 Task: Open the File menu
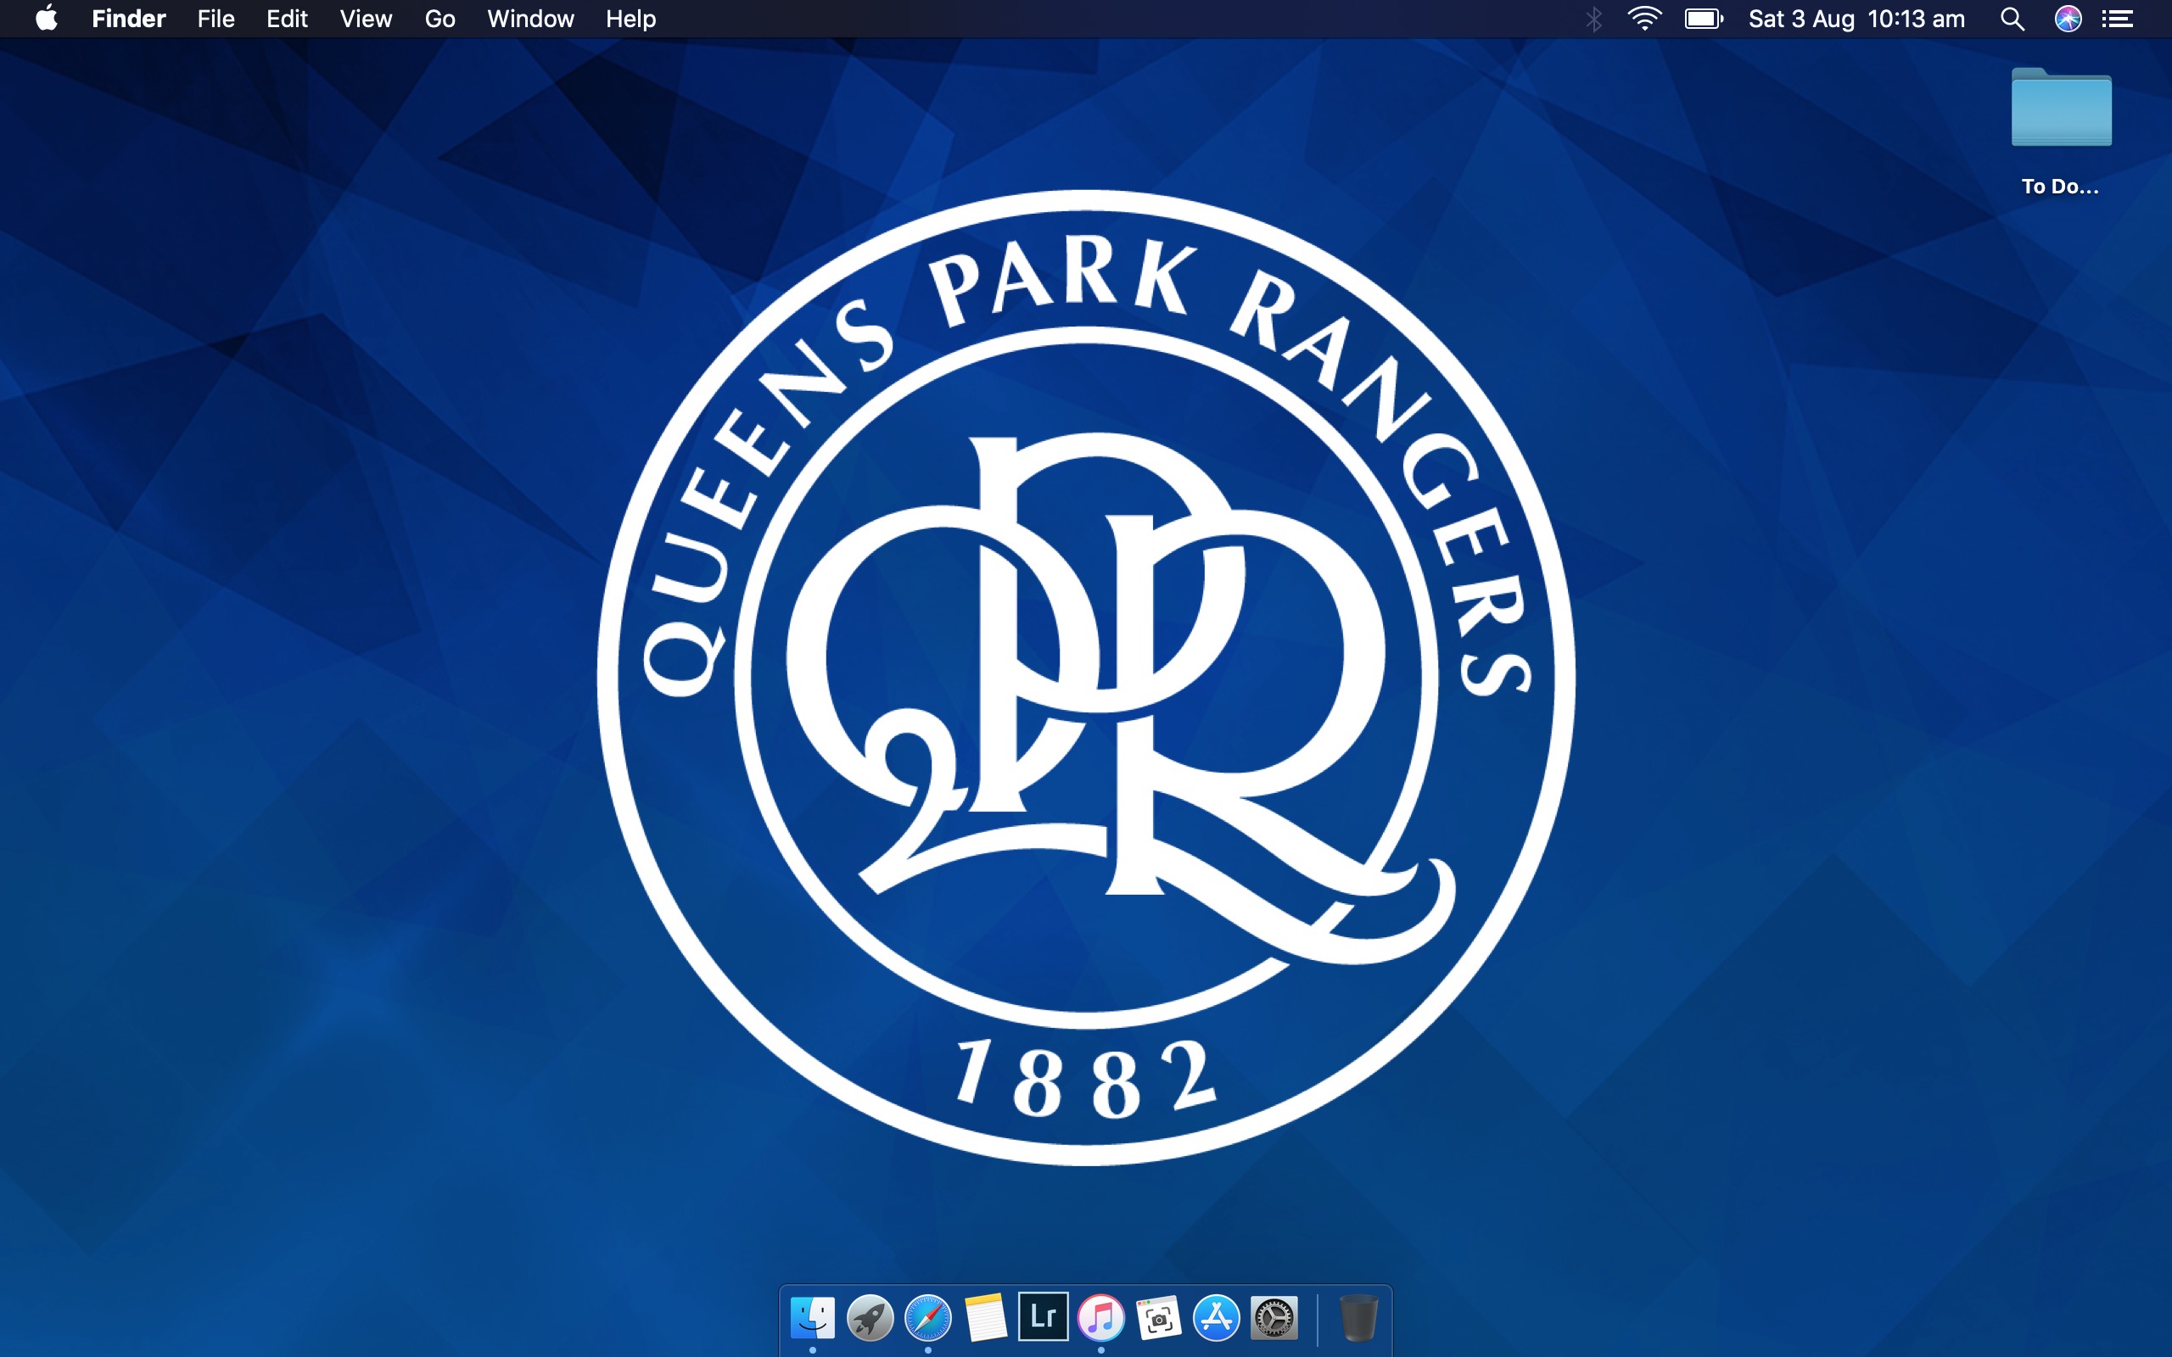click(216, 19)
